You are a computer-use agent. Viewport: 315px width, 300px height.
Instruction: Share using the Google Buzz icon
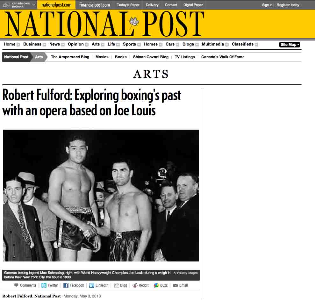[156, 285]
